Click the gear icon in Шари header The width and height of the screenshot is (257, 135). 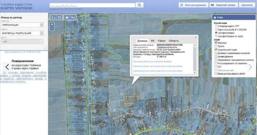215,17
